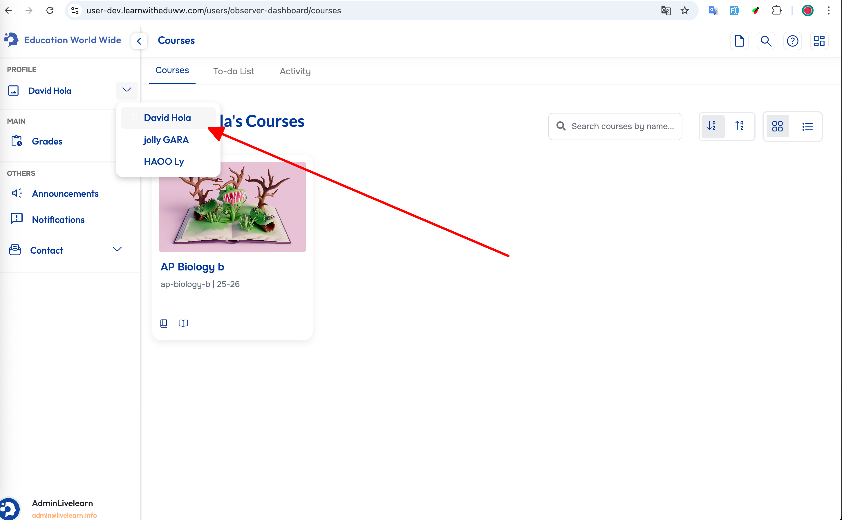Click the dashboard grid icon in header
Screen dimensions: 842x520
tap(819, 41)
